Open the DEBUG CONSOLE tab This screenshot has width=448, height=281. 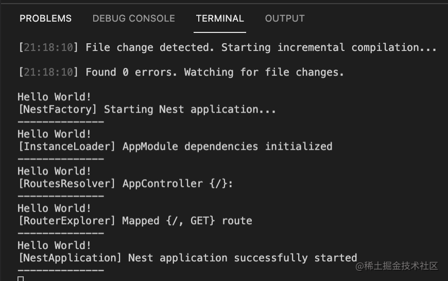(133, 19)
